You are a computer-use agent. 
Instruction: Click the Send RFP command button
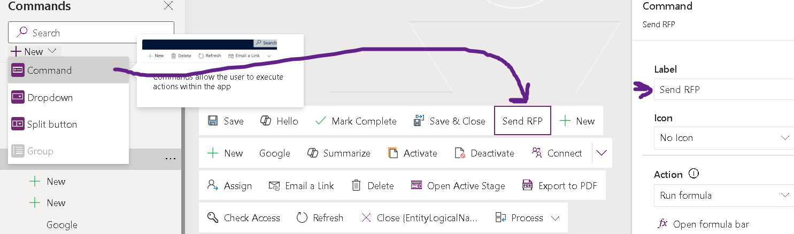pyautogui.click(x=522, y=121)
